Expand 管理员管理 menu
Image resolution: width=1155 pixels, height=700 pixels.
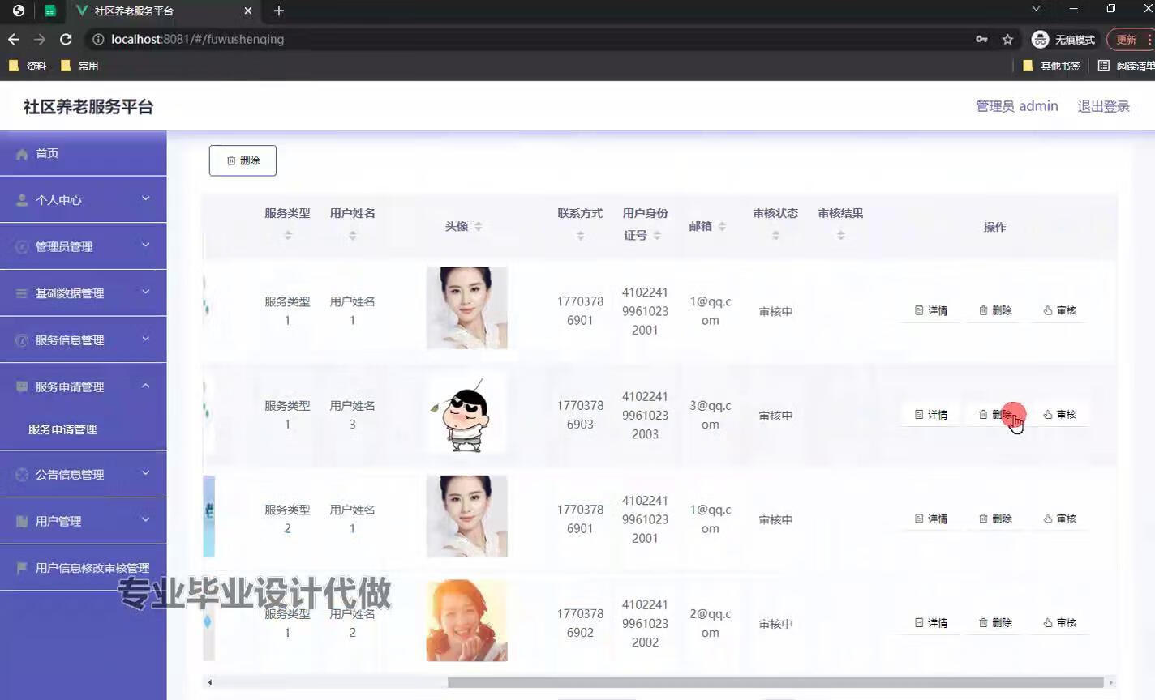[84, 246]
